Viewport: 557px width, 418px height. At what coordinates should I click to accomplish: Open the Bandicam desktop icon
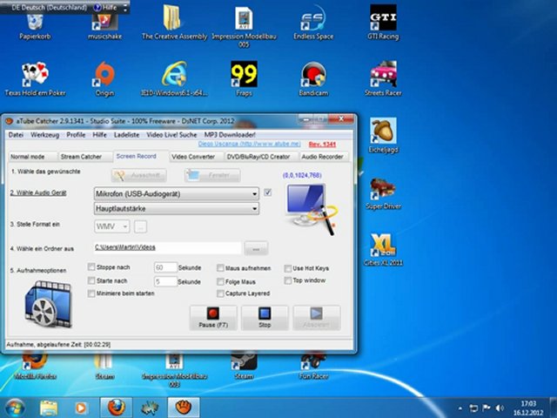[x=313, y=75]
